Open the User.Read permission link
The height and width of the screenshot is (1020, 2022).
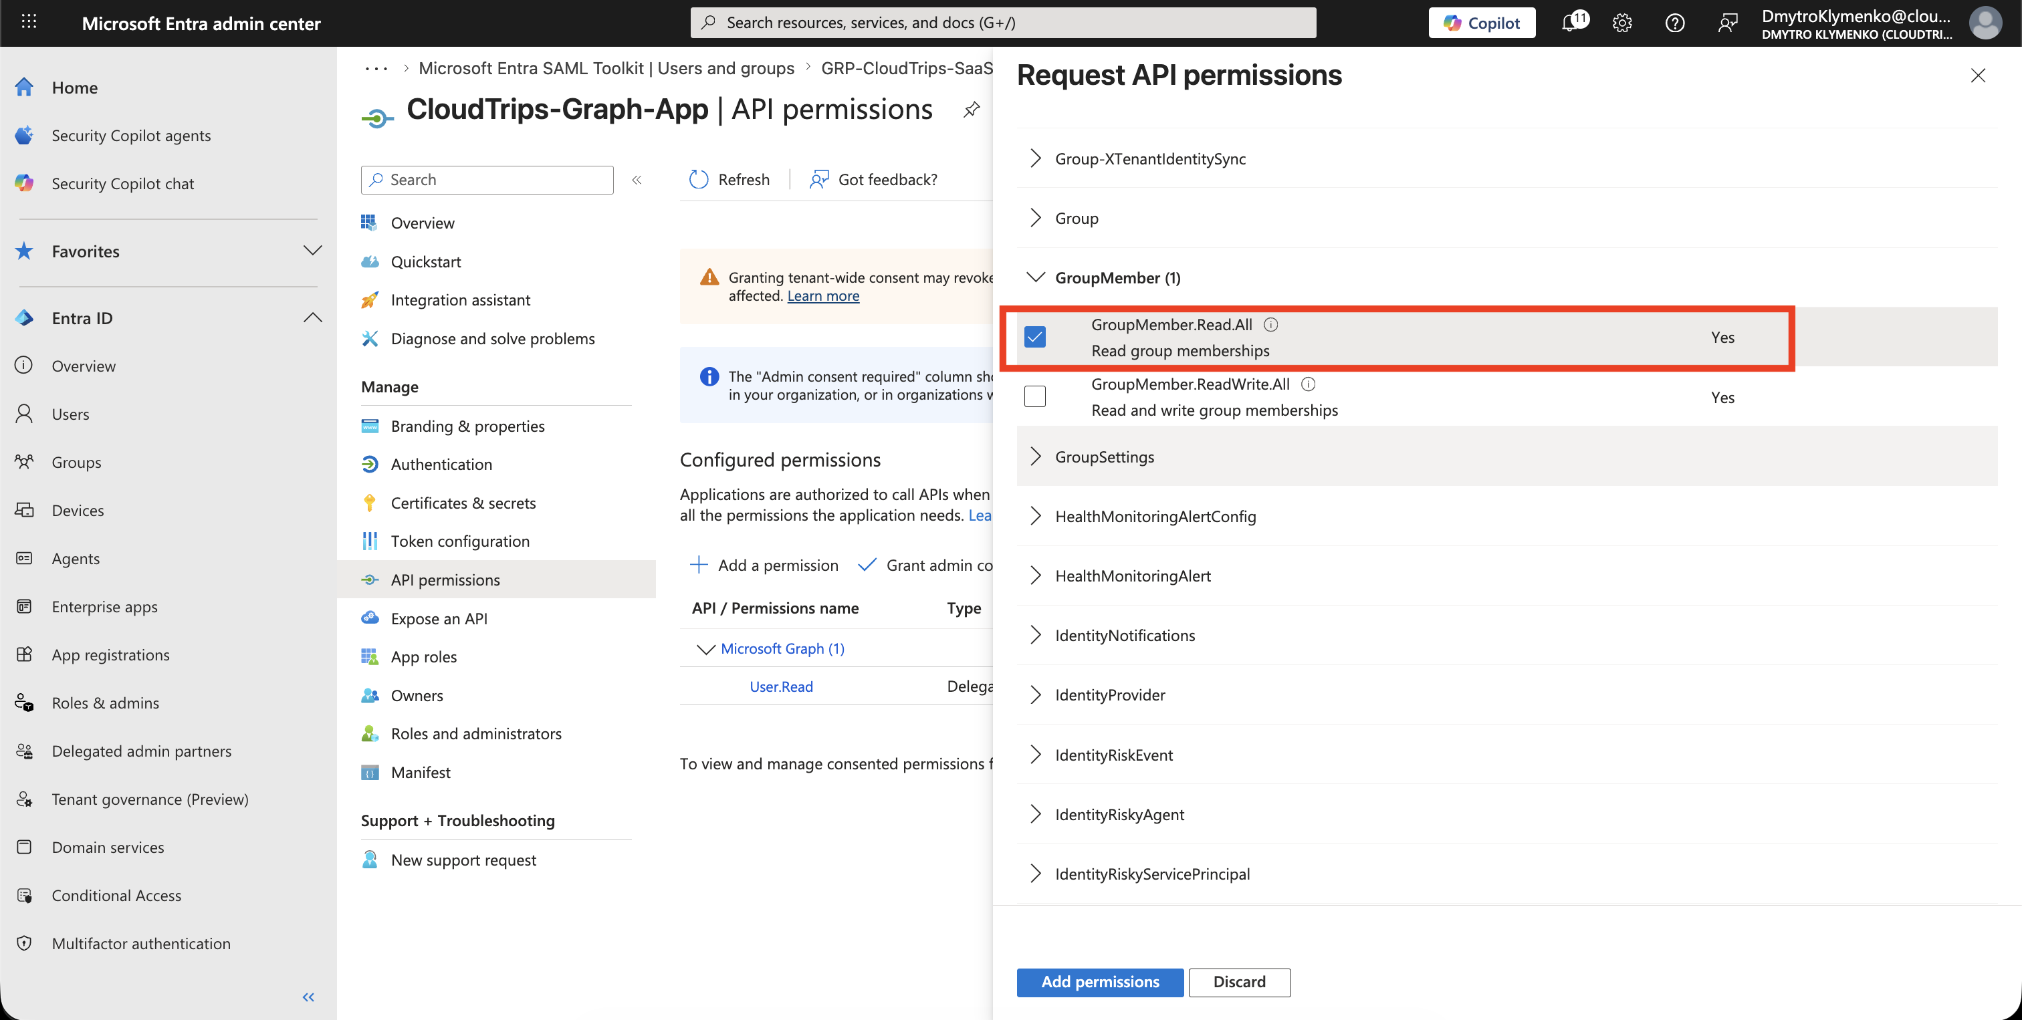coord(781,686)
